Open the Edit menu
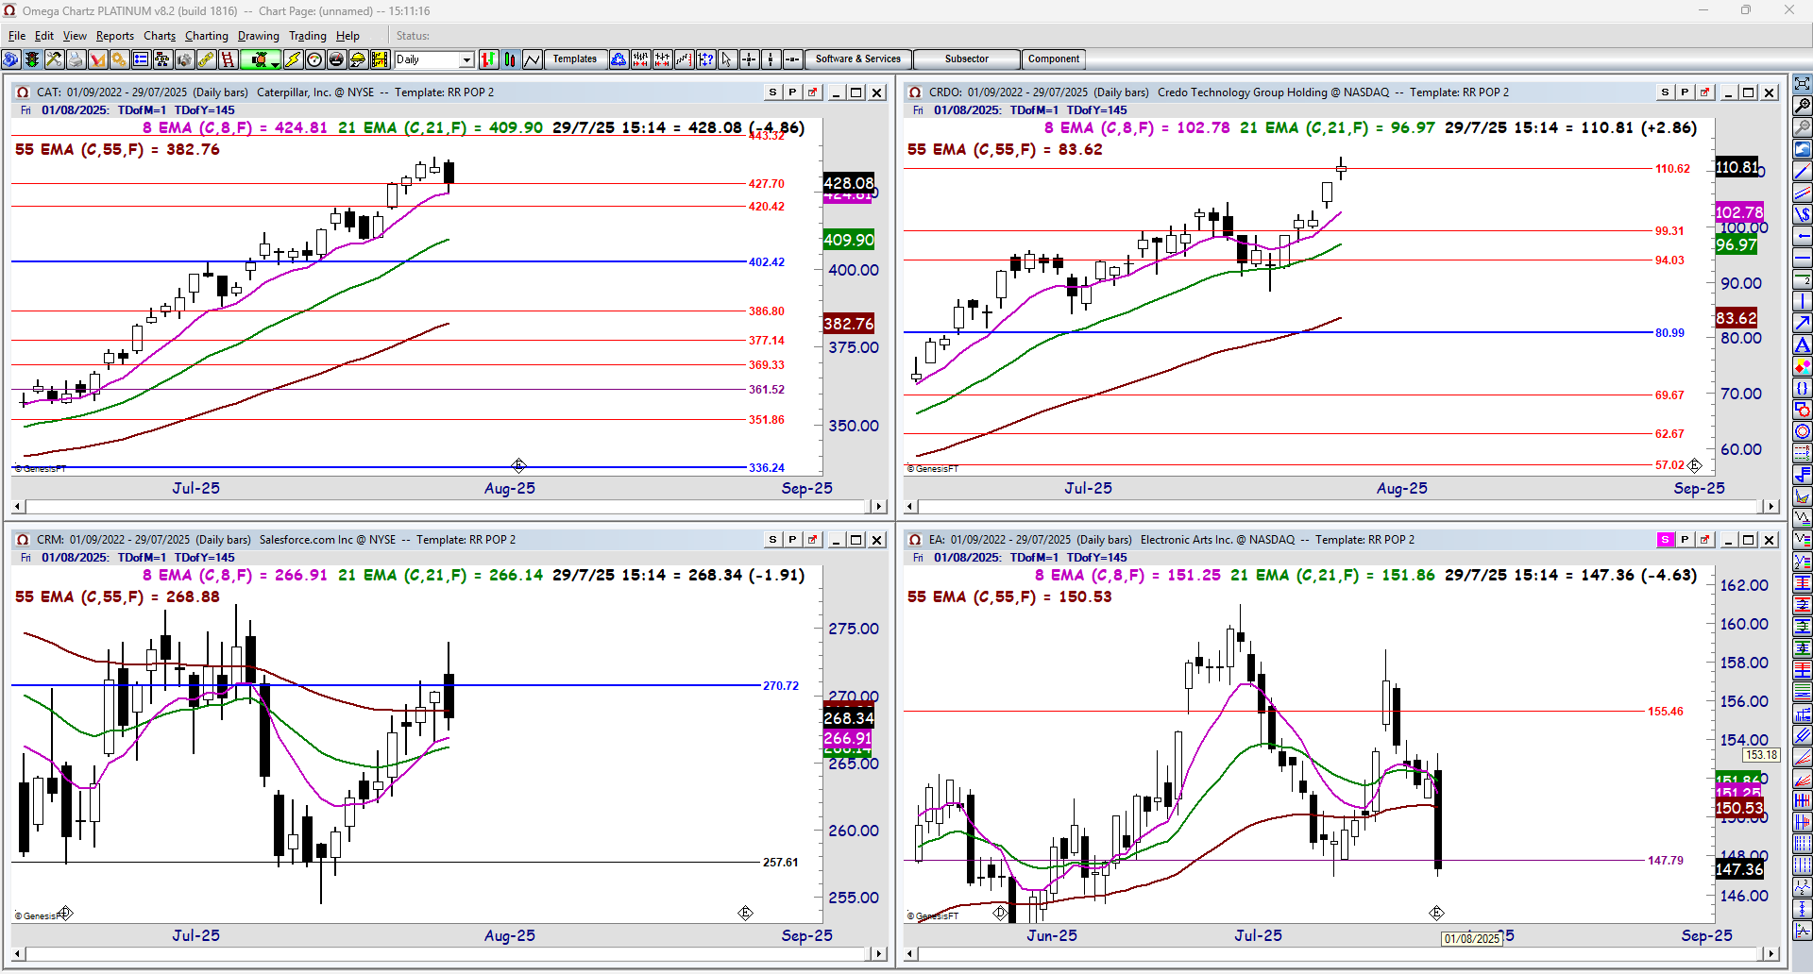This screenshot has width=1813, height=974. (x=44, y=36)
